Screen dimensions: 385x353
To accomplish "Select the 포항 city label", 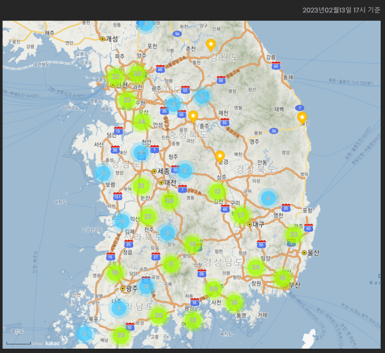I will [x=307, y=210].
